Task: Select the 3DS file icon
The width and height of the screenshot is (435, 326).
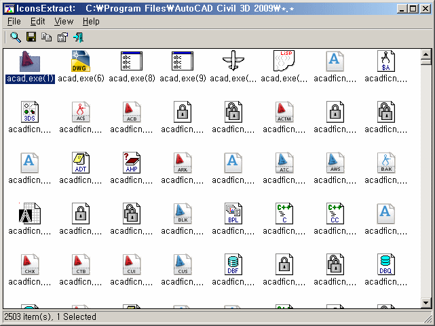Action: point(30,112)
